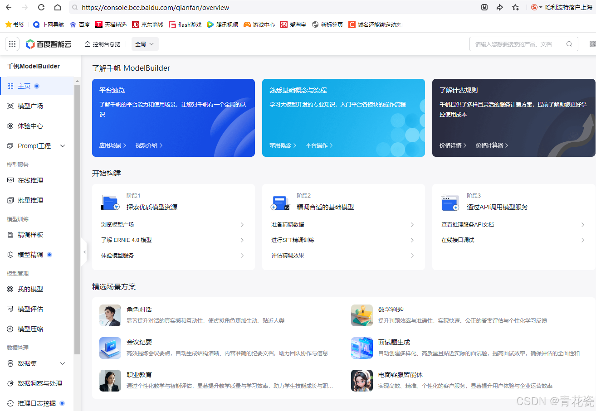
Task: Click 平台操作 link
Action: tap(319, 145)
